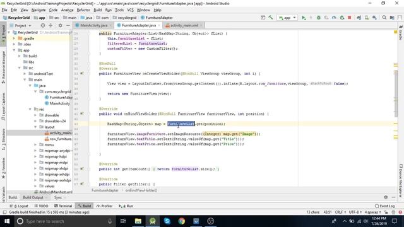
Task: Open the profiler gauge icon in toolbar
Action: [334, 18]
